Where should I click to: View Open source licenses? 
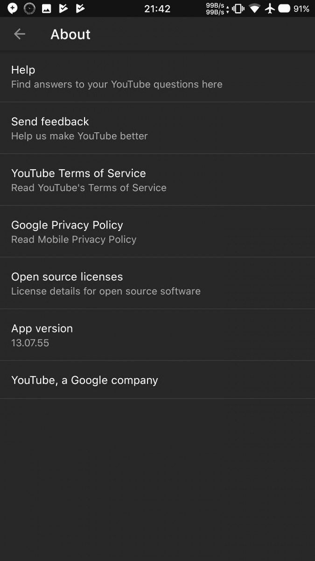[157, 283]
